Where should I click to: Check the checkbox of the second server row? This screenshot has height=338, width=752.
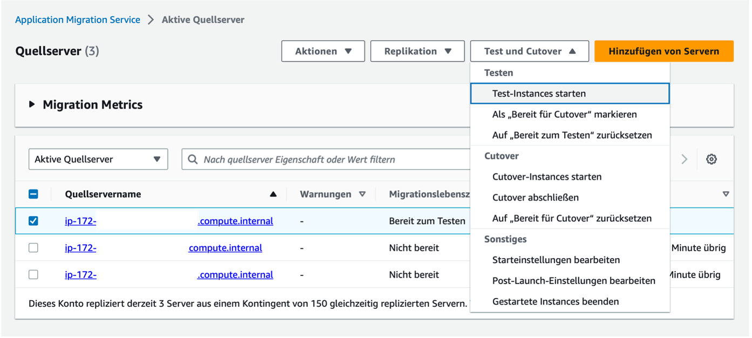coord(33,247)
